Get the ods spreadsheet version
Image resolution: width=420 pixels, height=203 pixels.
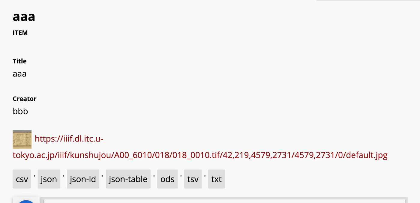click(x=167, y=179)
